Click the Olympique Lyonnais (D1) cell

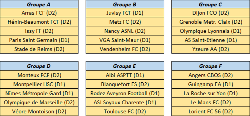point(210,31)
